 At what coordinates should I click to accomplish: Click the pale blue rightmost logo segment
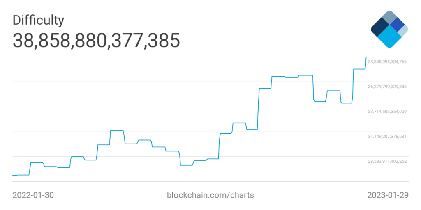[404, 30]
